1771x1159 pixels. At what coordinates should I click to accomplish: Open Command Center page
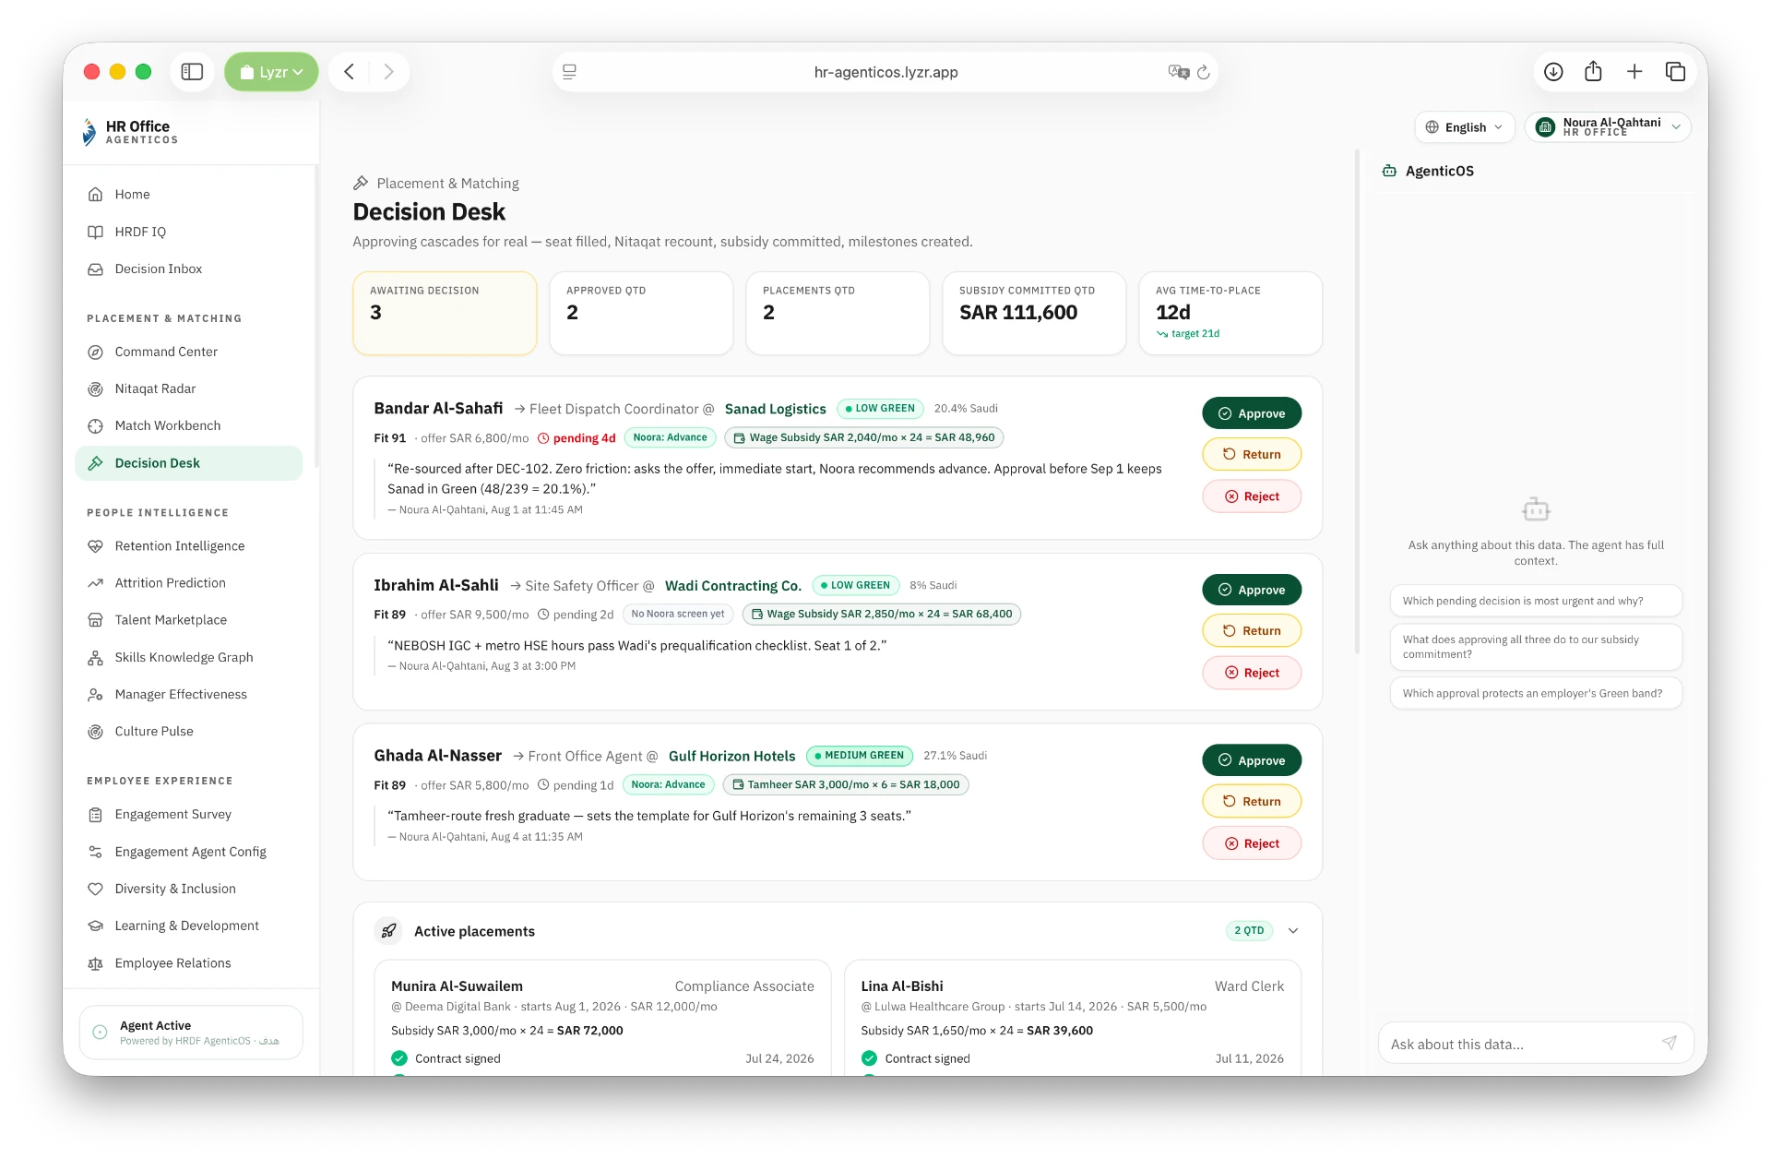pos(188,352)
